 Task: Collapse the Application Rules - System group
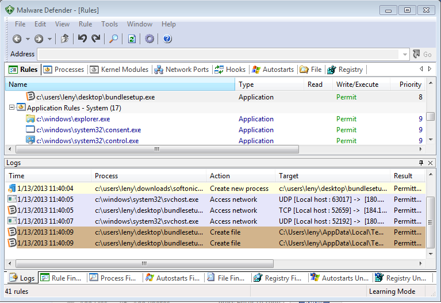[x=12, y=108]
